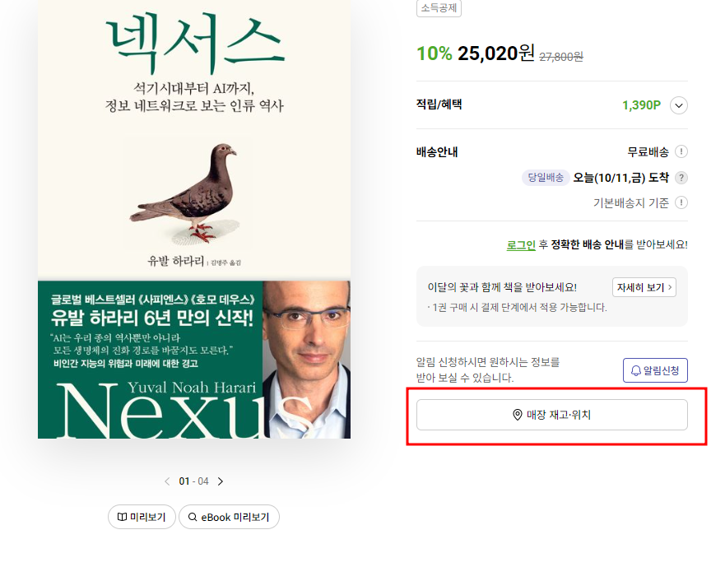Viewport: 725px width, 567px height.
Task: Click the location pin icon on 매장 재고·위치
Action: [515, 415]
